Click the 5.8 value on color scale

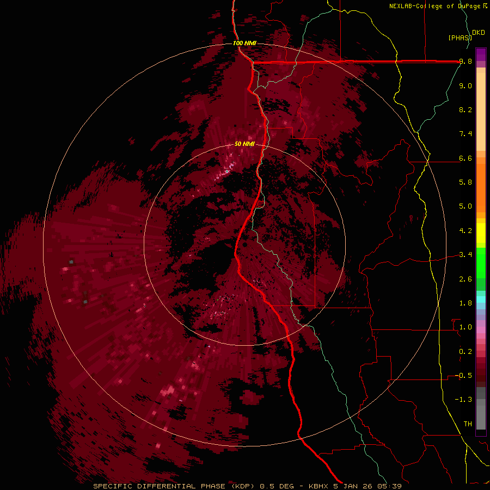pos(465,182)
